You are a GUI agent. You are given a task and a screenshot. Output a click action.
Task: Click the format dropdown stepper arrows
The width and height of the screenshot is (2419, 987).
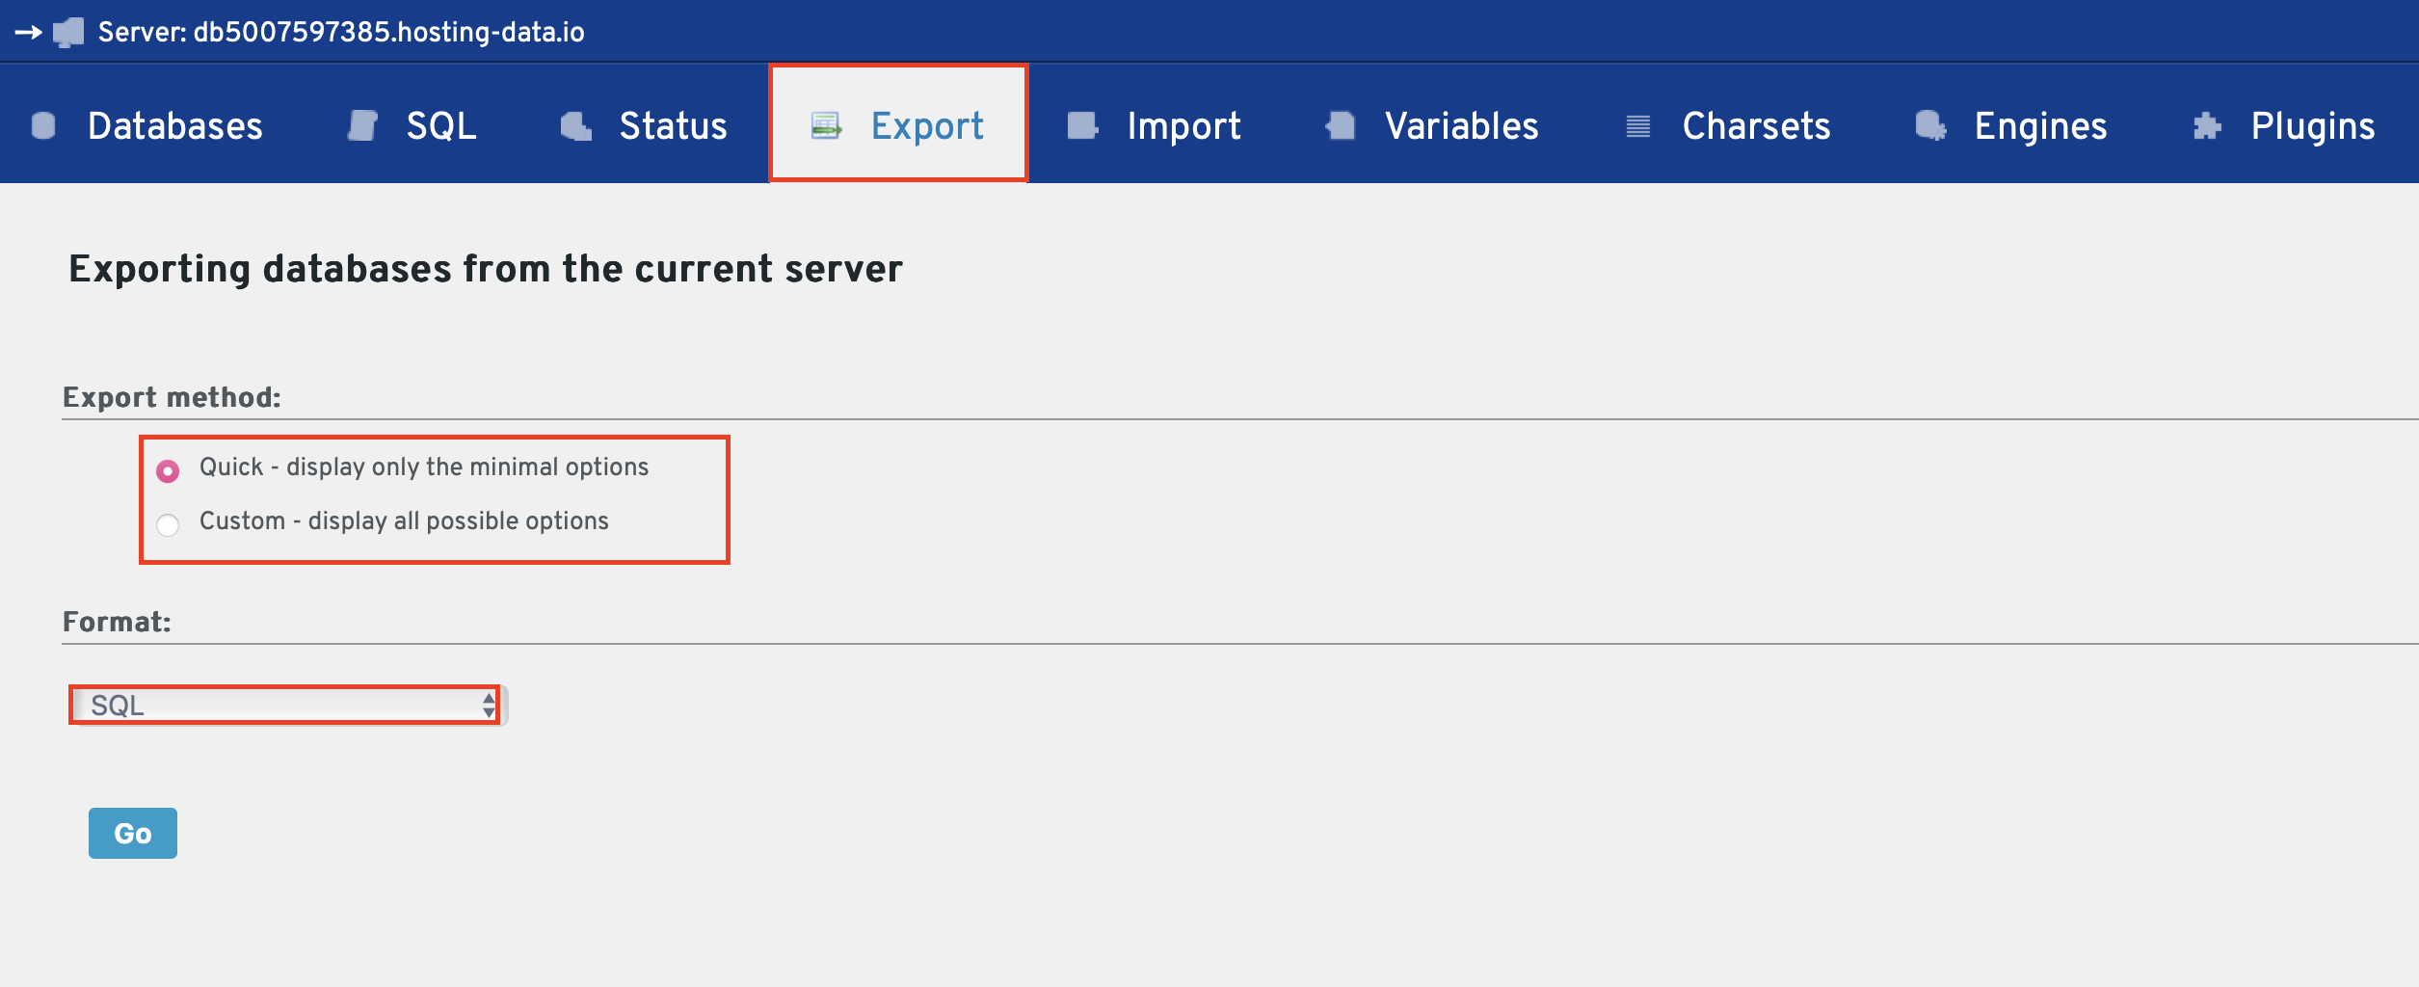tap(489, 706)
